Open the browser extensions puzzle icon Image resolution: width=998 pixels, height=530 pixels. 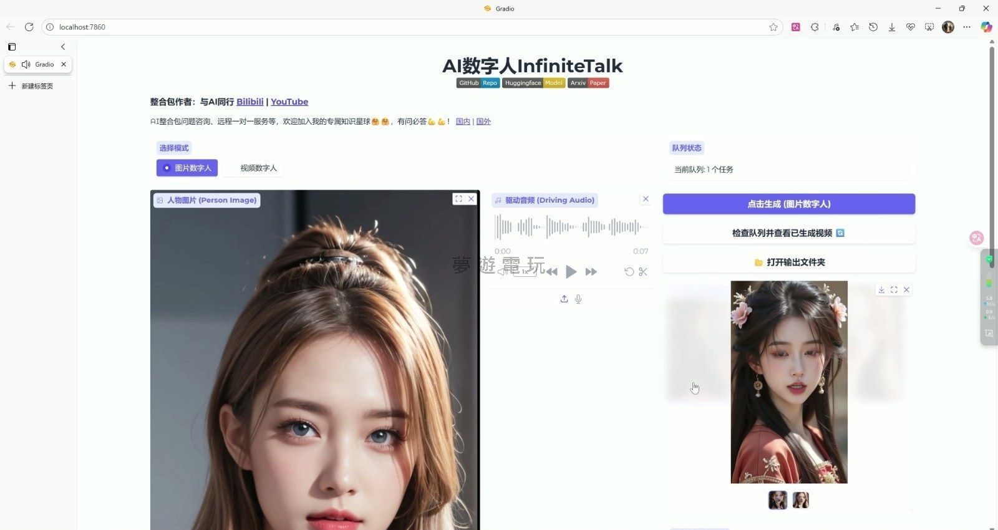click(x=815, y=27)
